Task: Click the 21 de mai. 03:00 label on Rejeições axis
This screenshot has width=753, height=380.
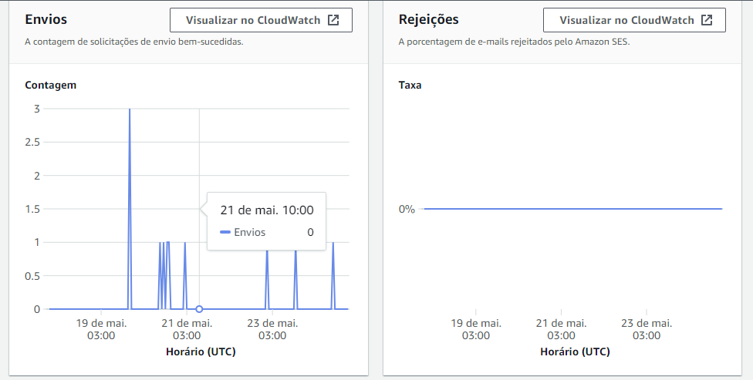Action: point(561,329)
